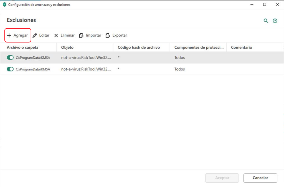284x187 pixels.
Task: Click the X Eliminar icon
Action: click(56, 36)
